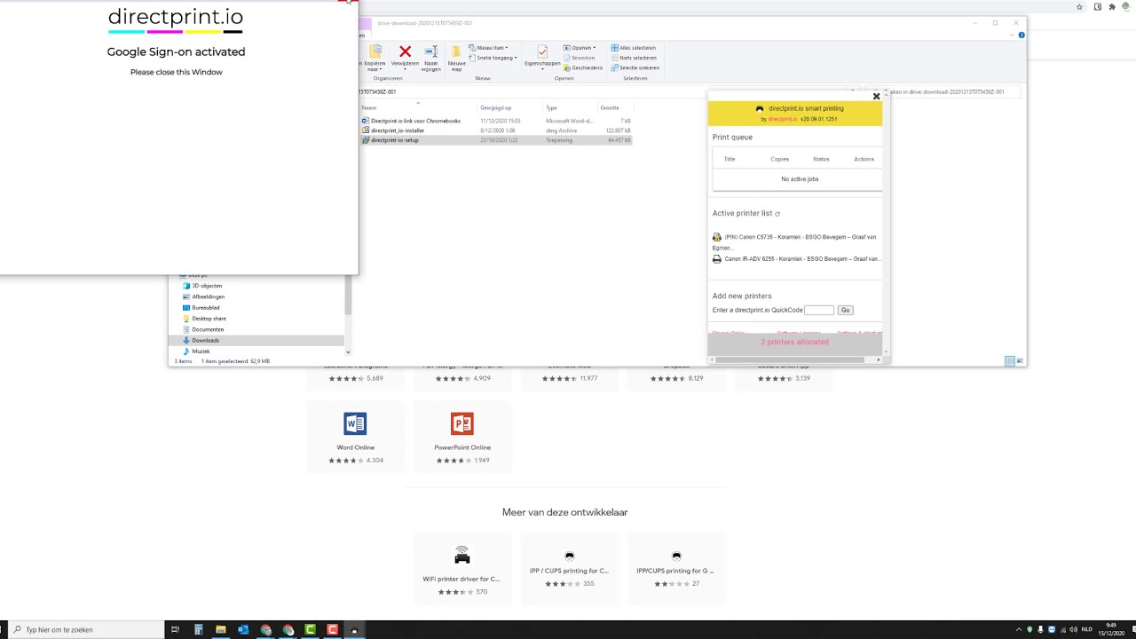
Task: Click Windows taskbar search box
Action: pyautogui.click(x=84, y=629)
